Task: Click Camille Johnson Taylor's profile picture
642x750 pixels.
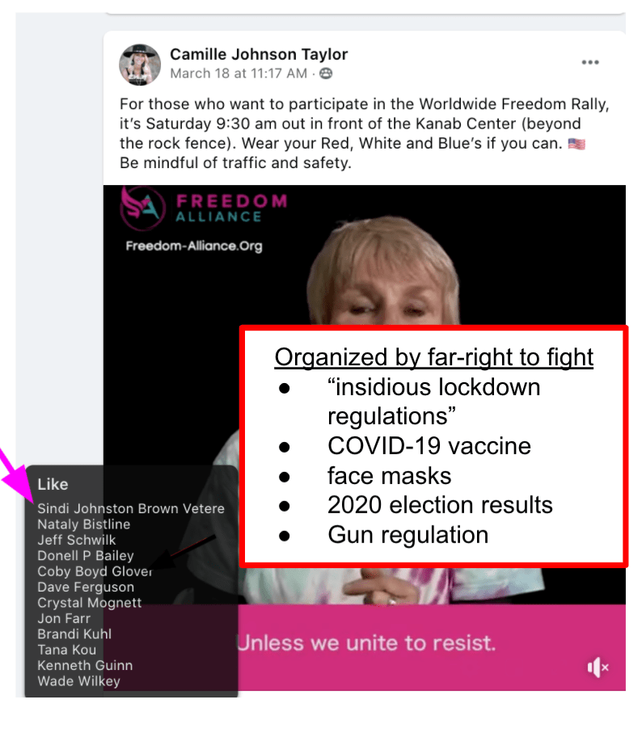Action: click(140, 65)
